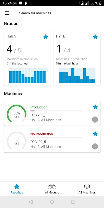Open the Hall A production bar chart
The width and height of the screenshot is (104, 208).
[x=28, y=76]
